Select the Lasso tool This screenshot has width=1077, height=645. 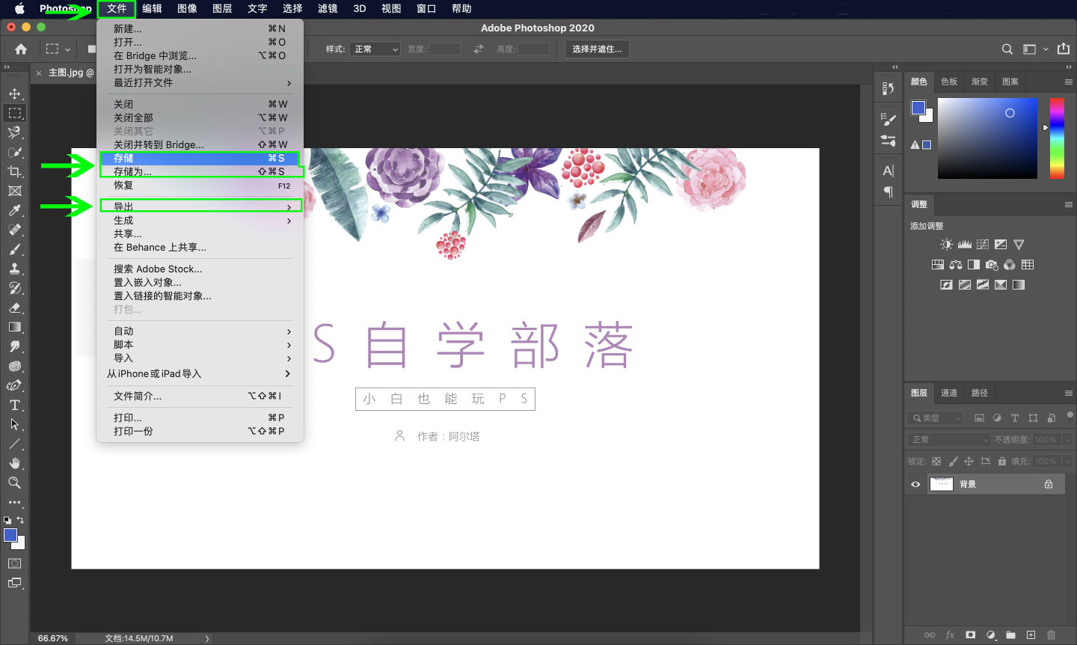pos(15,132)
